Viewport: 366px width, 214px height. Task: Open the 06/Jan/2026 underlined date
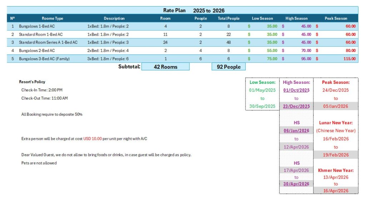(296, 131)
